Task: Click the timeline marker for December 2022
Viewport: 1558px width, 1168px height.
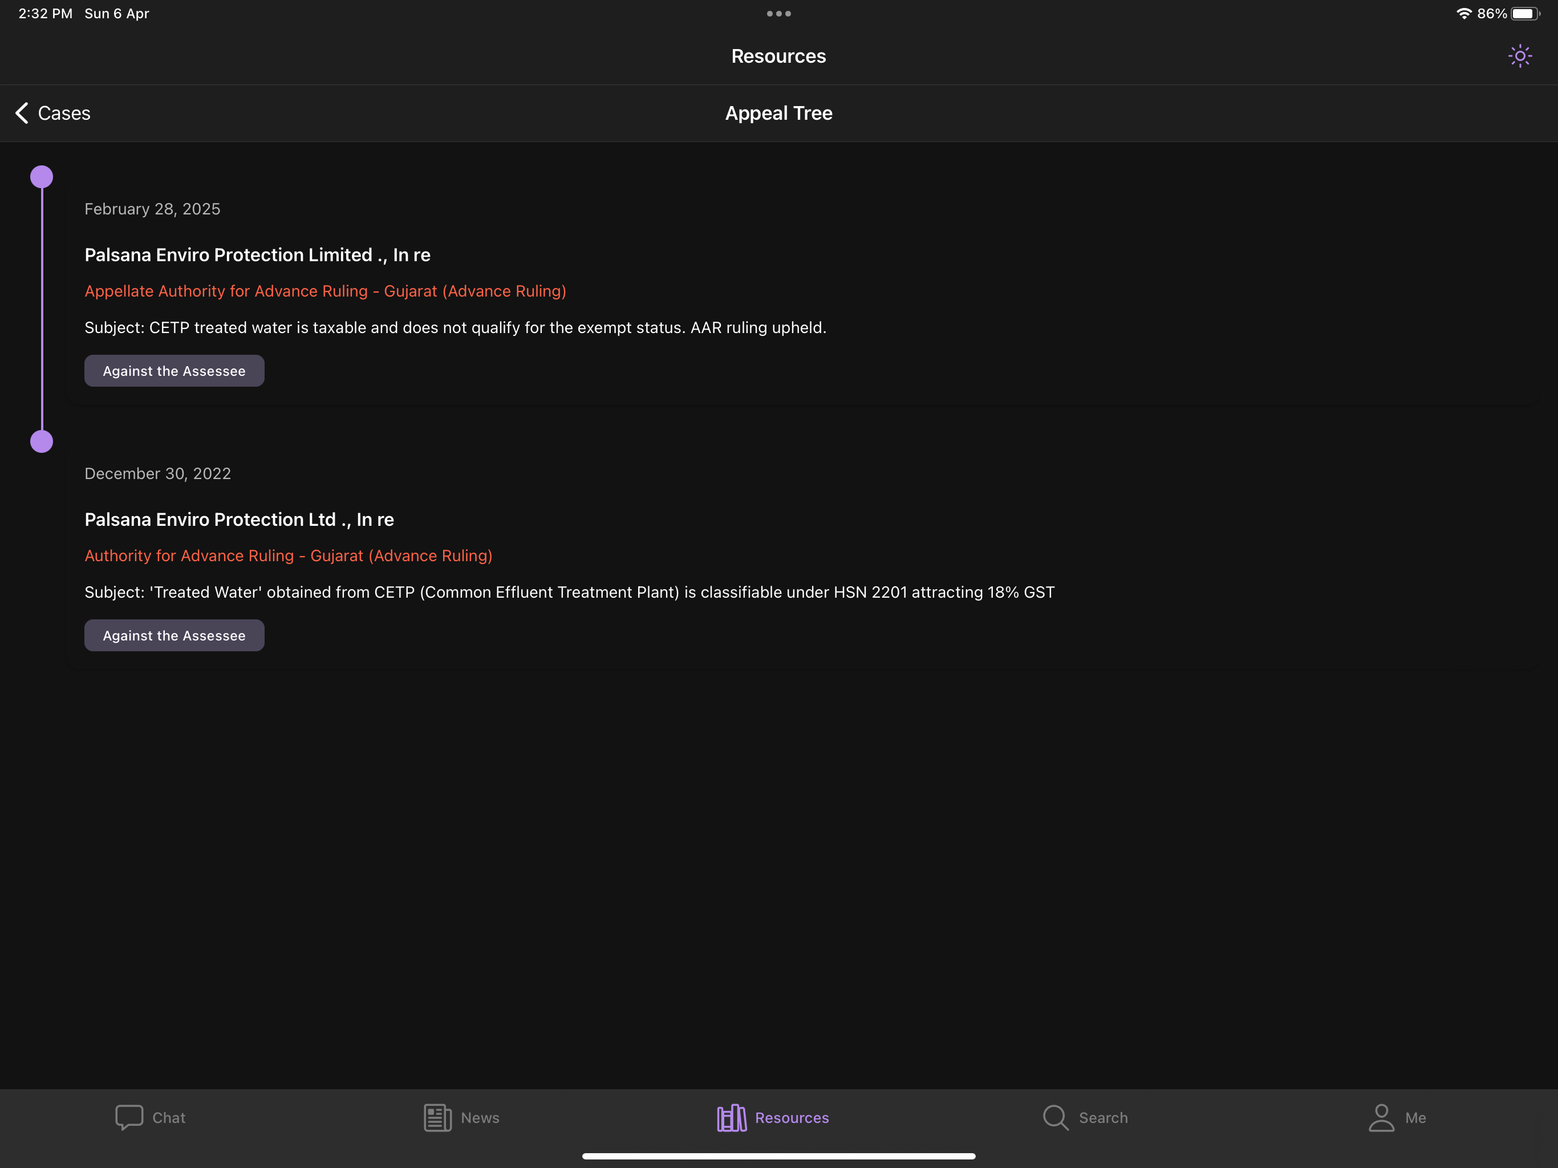Action: [x=42, y=441]
